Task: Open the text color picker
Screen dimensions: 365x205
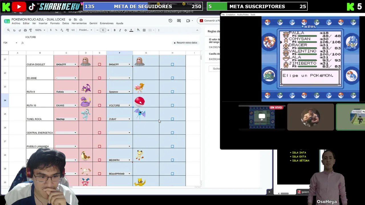Action: pos(131,30)
